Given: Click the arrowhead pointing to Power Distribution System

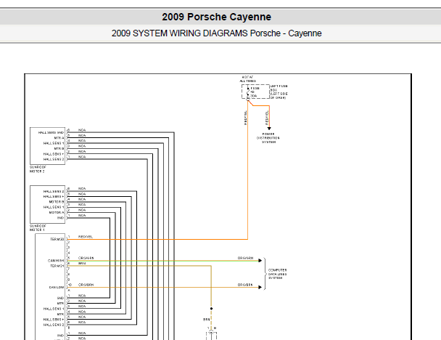Looking at the screenshot, I should [269, 129].
